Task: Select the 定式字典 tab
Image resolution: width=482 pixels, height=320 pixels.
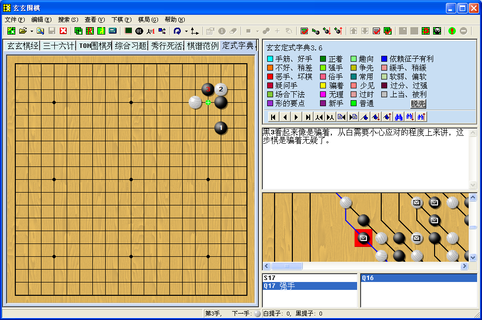Action: (x=238, y=45)
